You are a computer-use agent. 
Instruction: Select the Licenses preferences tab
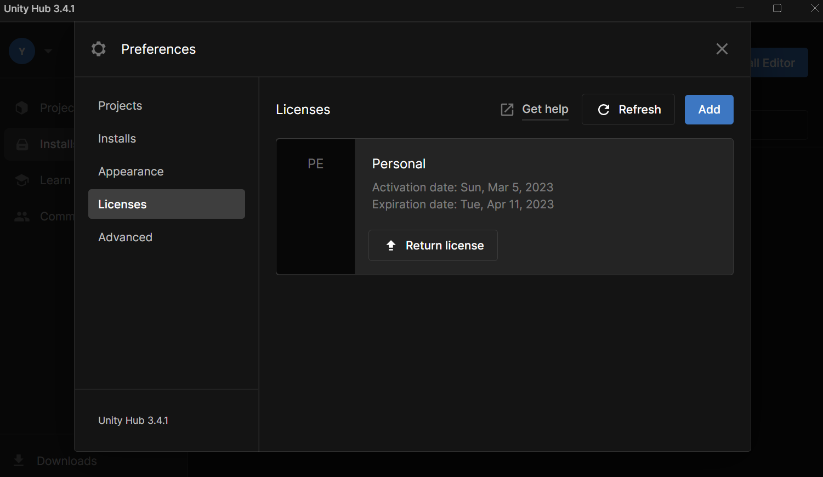pos(167,204)
